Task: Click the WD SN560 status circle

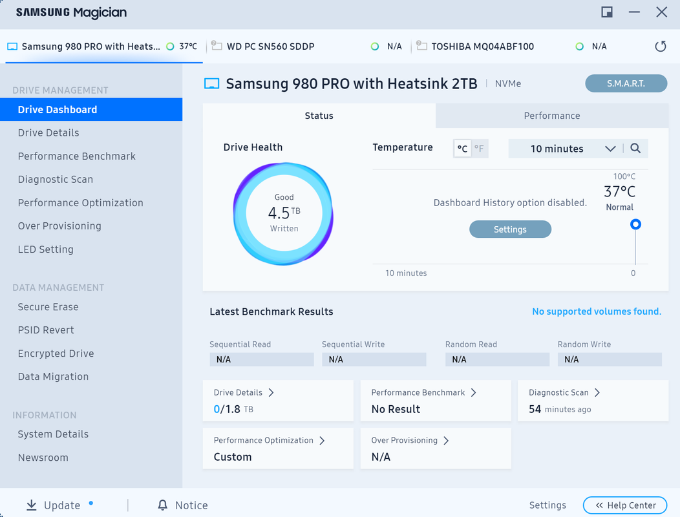Action: [375, 47]
